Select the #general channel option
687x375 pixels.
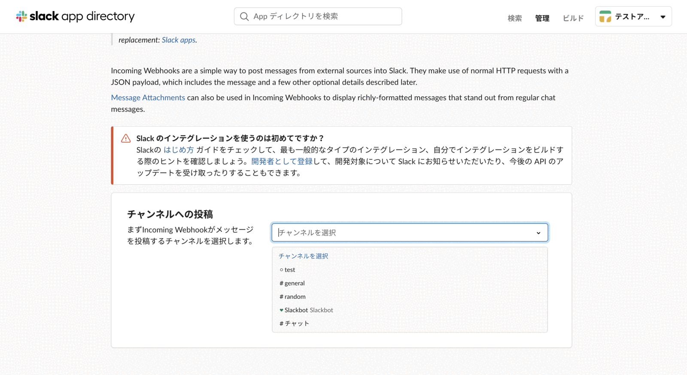pyautogui.click(x=410, y=283)
